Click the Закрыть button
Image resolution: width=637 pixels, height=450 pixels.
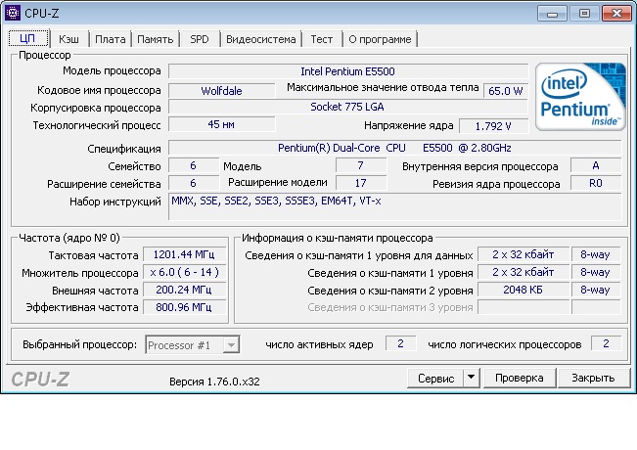(593, 379)
